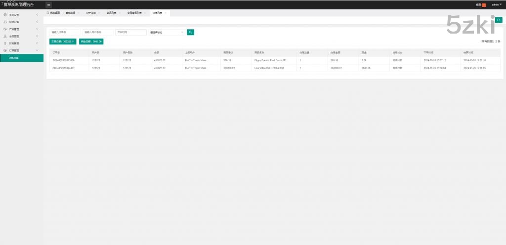The height and width of the screenshot is (245, 506).
Task: Click the green refresh icon button
Action: [499, 20]
